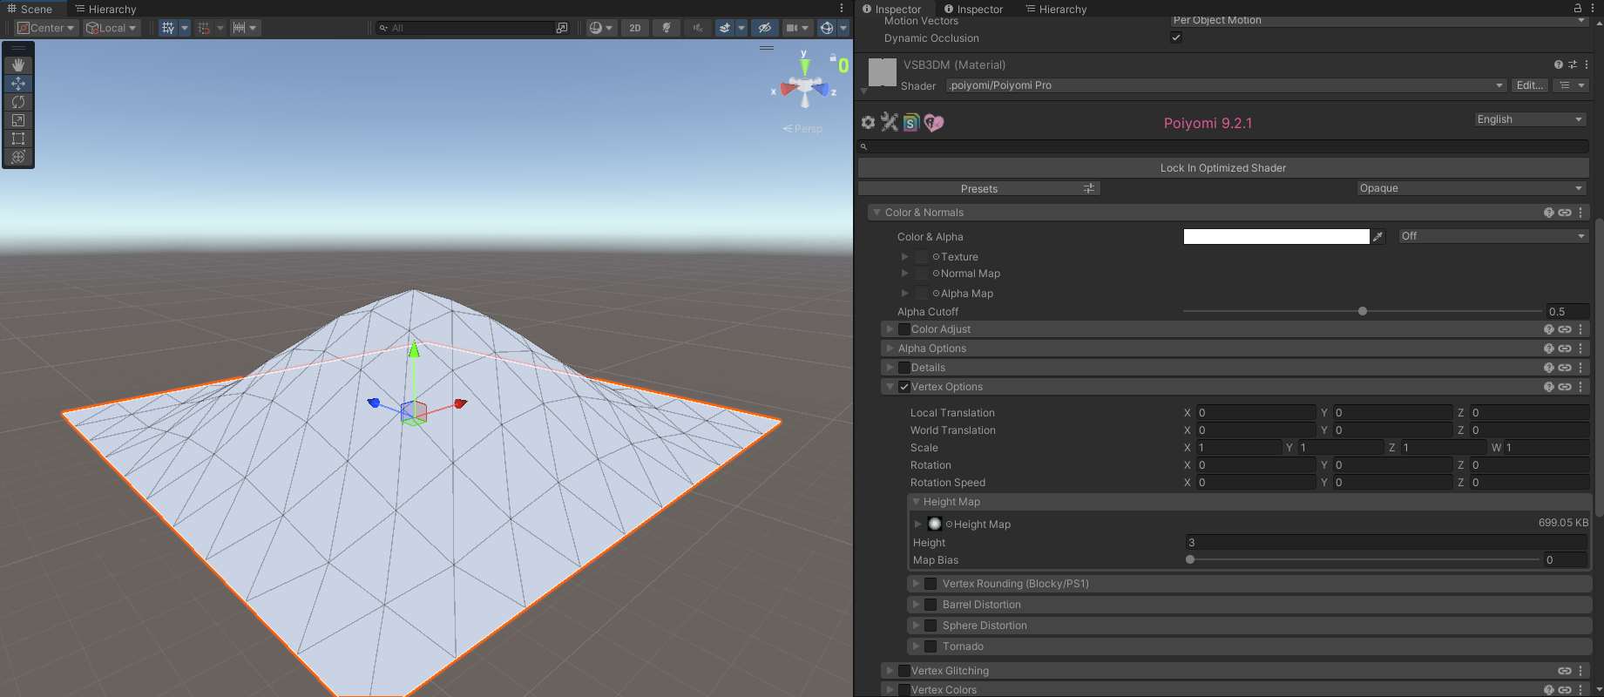Open the Center pivot mode dropdown

pyautogui.click(x=46, y=28)
